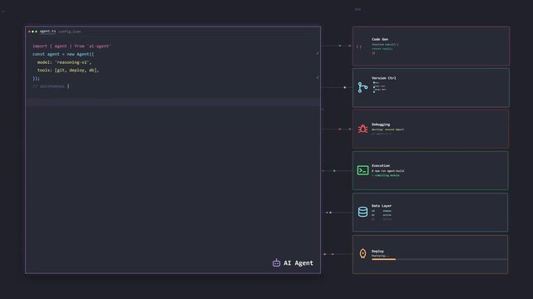533x299 pixels.
Task: Click the 'const agent = new Agent' line
Action: 63,54
